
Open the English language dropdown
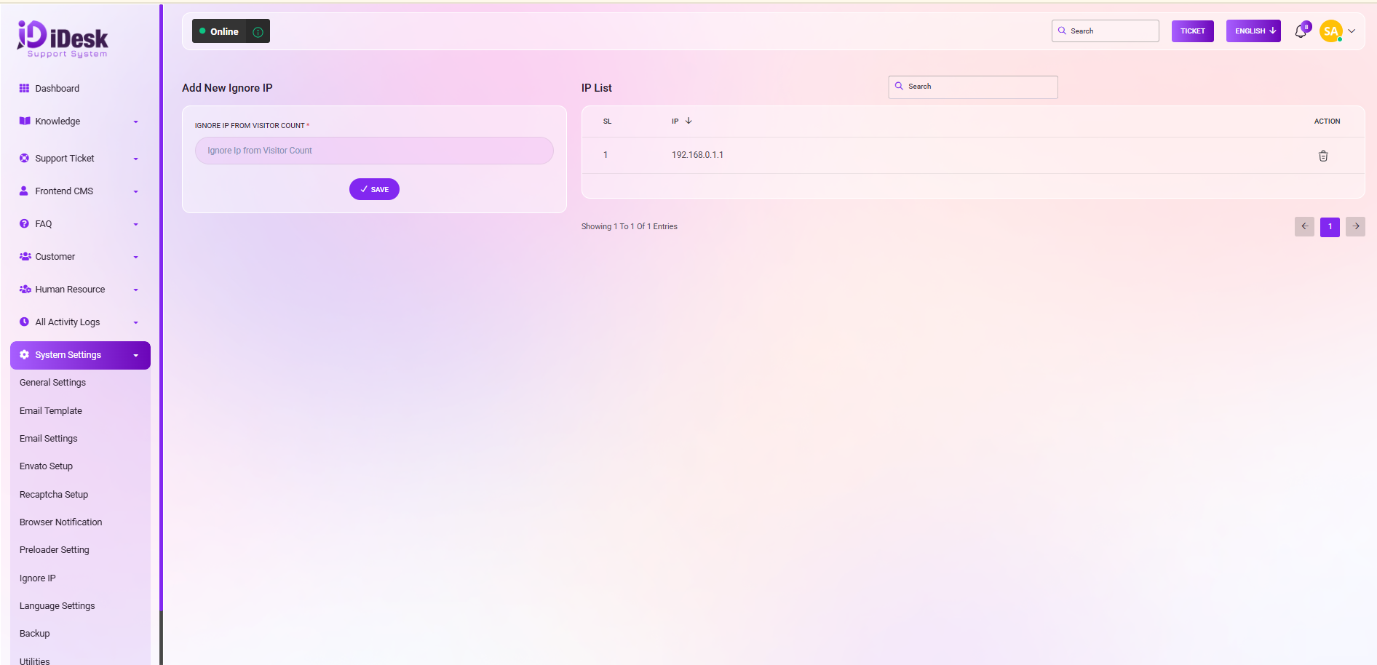pos(1253,31)
